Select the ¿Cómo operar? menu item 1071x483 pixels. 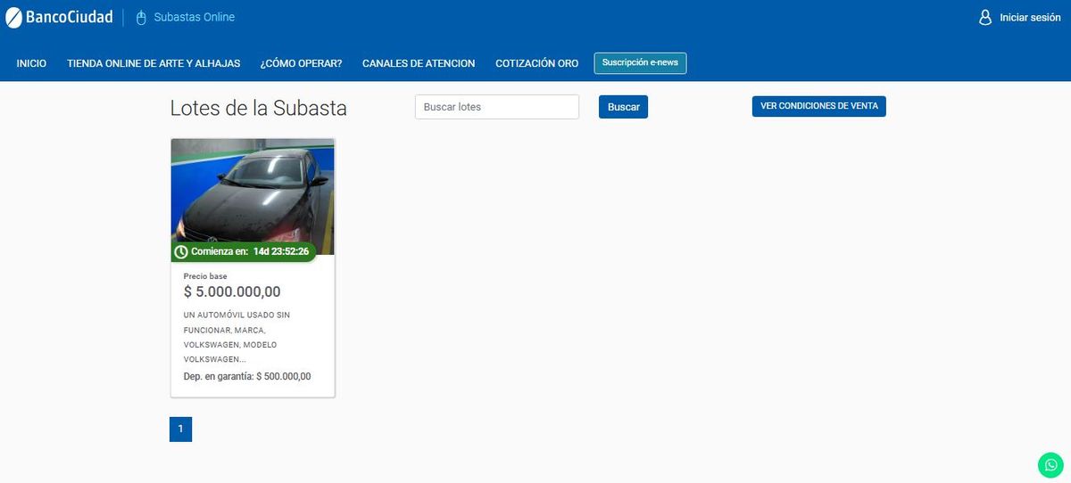coord(301,63)
